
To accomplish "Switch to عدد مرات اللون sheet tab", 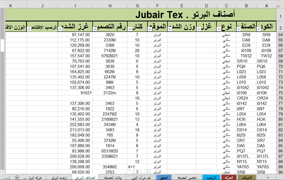I will point(141,178).
